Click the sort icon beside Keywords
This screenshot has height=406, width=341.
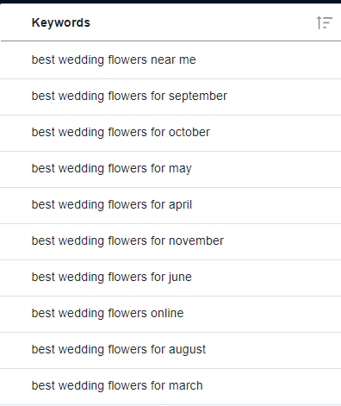(325, 22)
